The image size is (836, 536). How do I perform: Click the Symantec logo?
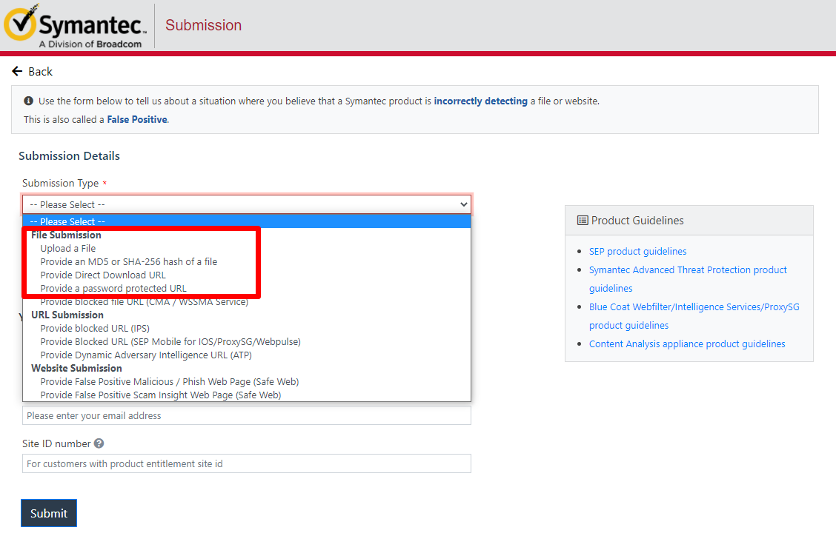[x=75, y=26]
